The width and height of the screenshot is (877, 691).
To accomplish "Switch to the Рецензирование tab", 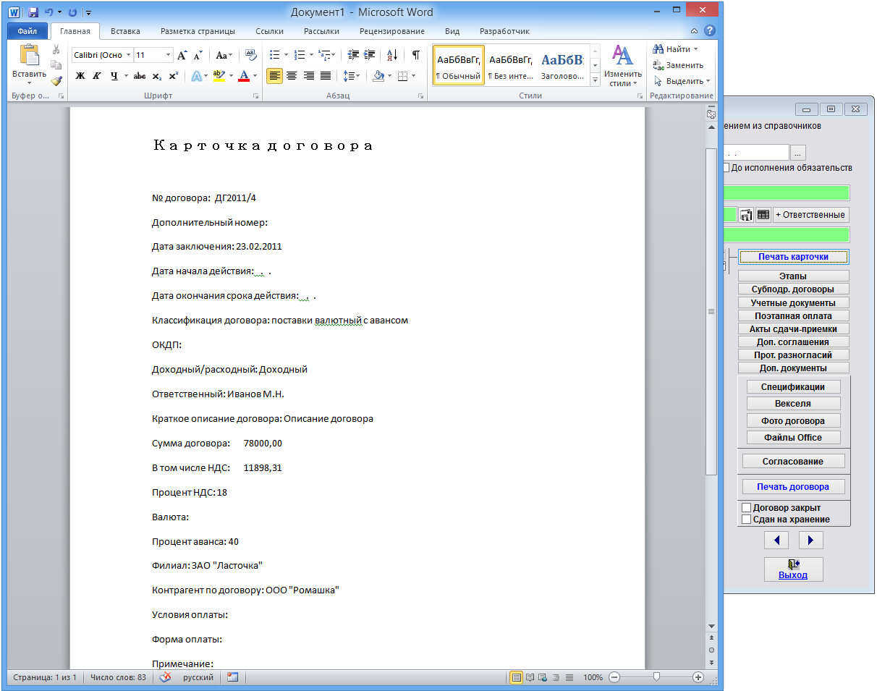I will [x=391, y=31].
